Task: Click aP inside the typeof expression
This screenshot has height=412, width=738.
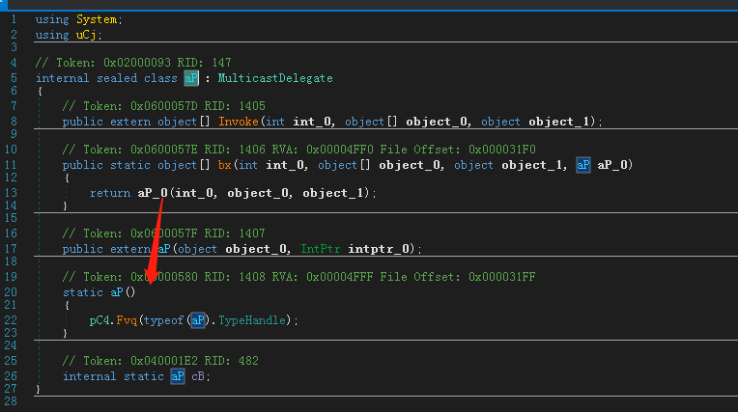Action: pyautogui.click(x=198, y=320)
